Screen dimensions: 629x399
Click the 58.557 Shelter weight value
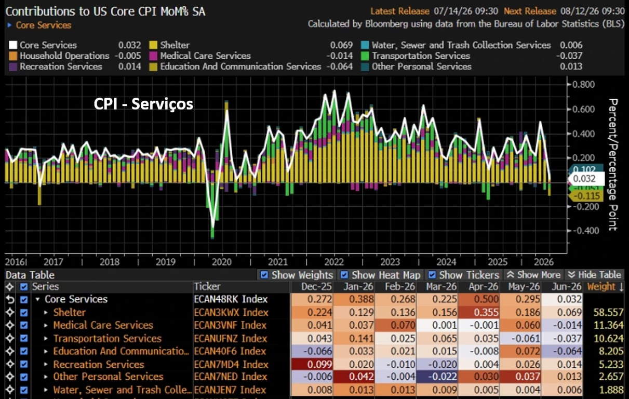pos(608,312)
